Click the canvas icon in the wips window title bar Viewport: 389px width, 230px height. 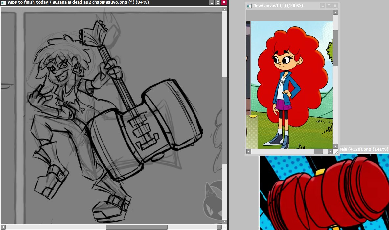coord(3,3)
